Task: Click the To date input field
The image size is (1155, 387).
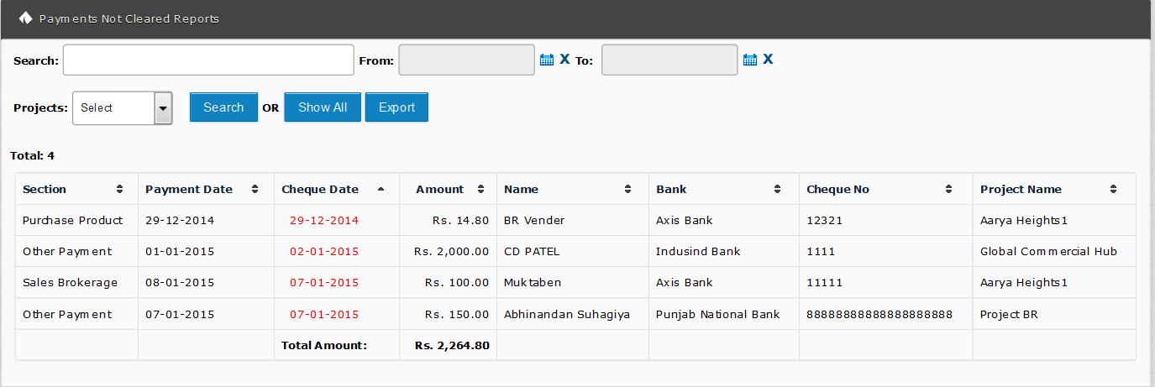Action: [x=669, y=60]
